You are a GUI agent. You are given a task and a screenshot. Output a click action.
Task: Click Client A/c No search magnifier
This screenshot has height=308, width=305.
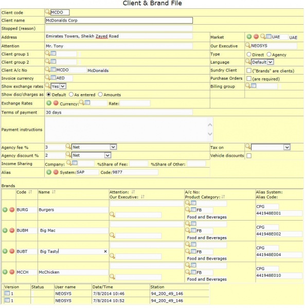(x=47, y=69)
